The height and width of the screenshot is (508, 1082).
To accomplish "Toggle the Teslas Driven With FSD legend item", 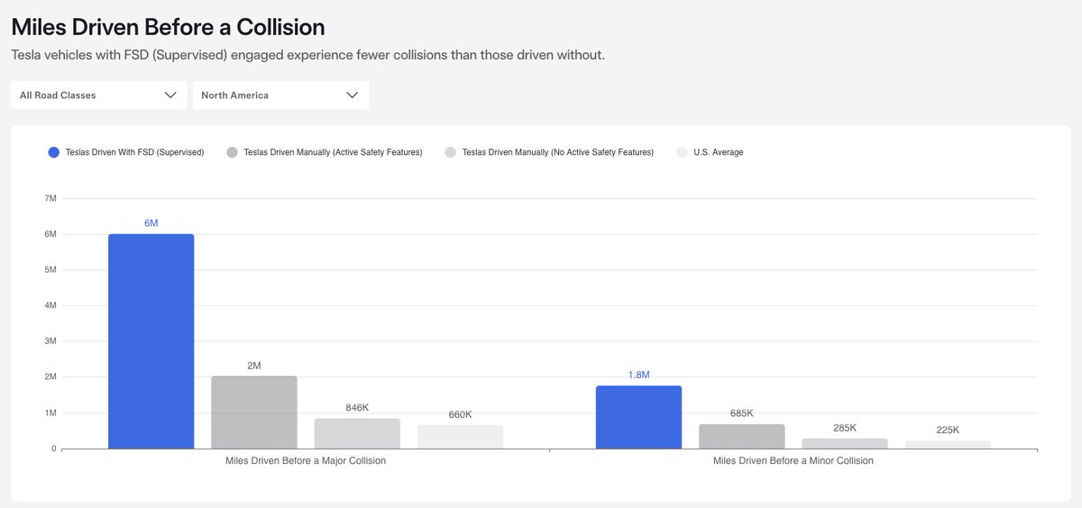I will 126,152.
